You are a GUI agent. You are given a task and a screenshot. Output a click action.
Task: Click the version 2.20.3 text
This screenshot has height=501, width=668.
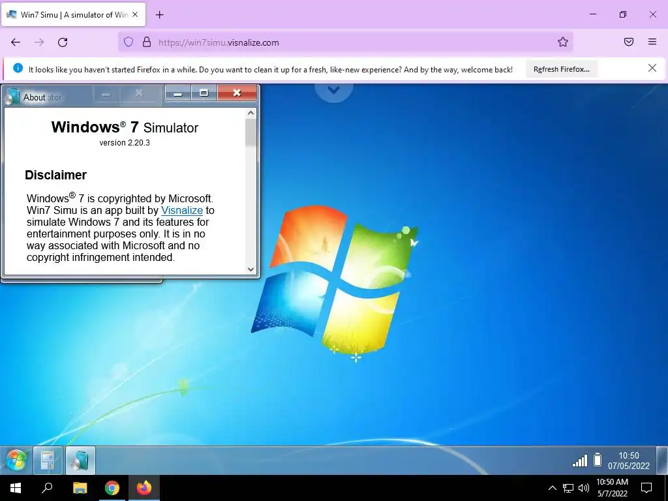click(x=125, y=143)
